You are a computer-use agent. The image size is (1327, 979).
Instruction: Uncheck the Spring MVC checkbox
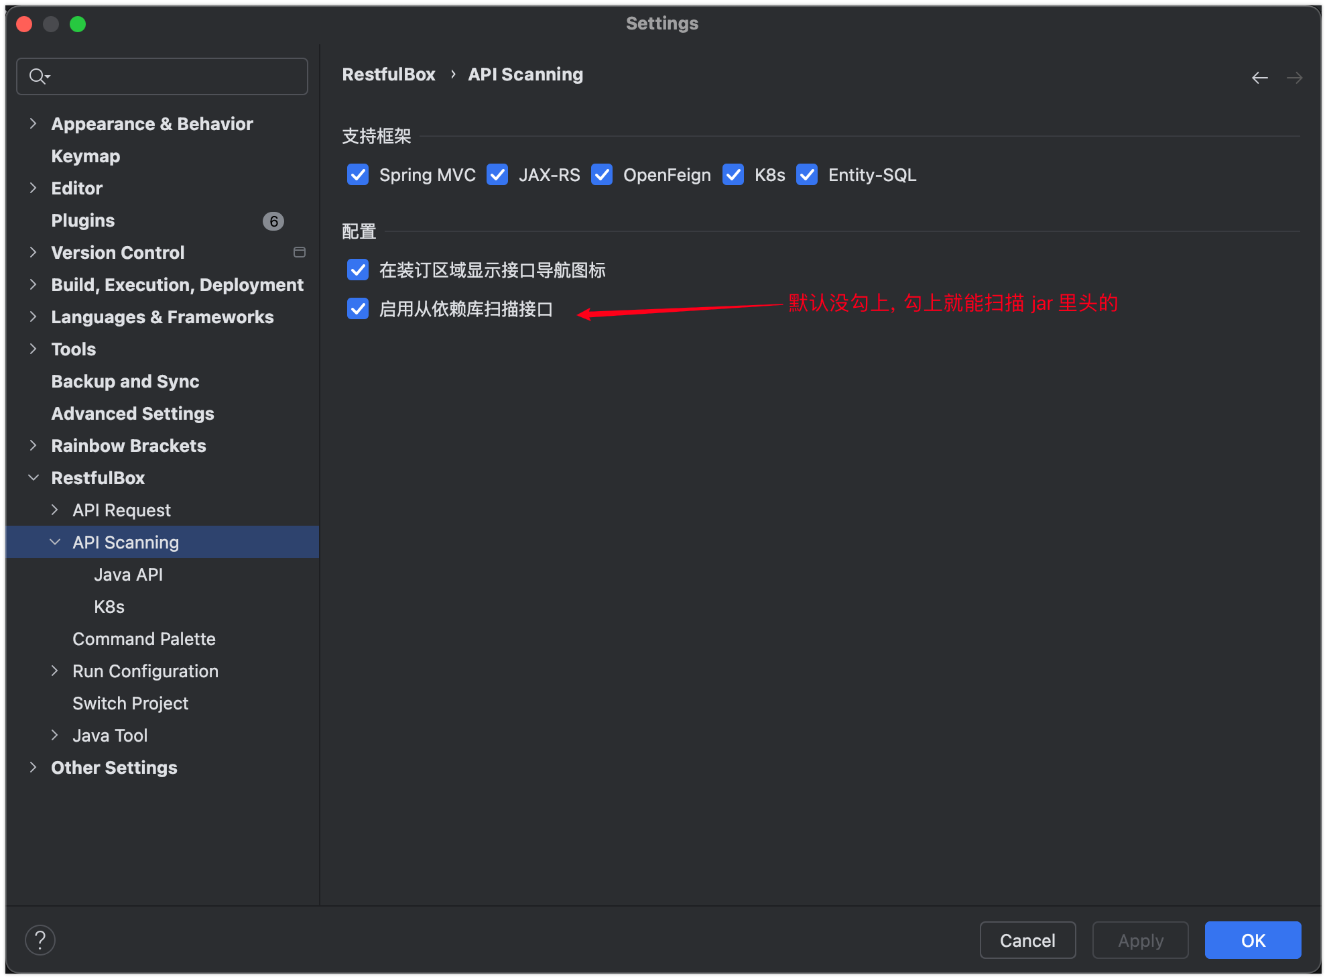[x=358, y=175]
